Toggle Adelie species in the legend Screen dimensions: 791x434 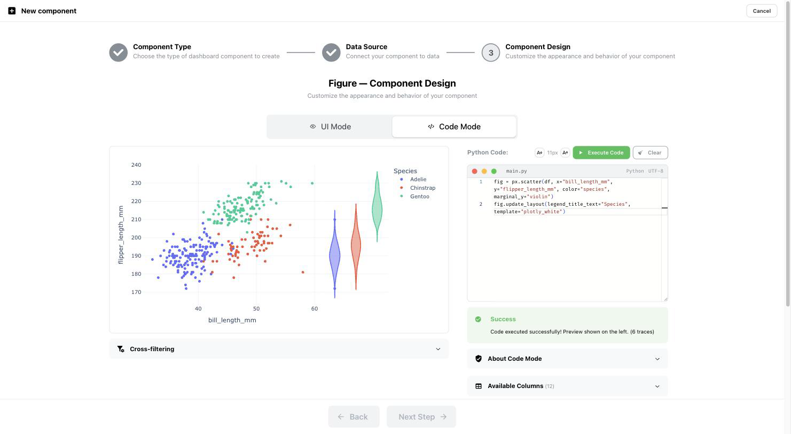pos(413,180)
